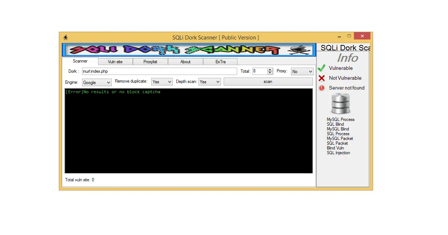Viewport: 448px width, 235px height.
Task: Click the Server not found alert icon
Action: coord(321,88)
